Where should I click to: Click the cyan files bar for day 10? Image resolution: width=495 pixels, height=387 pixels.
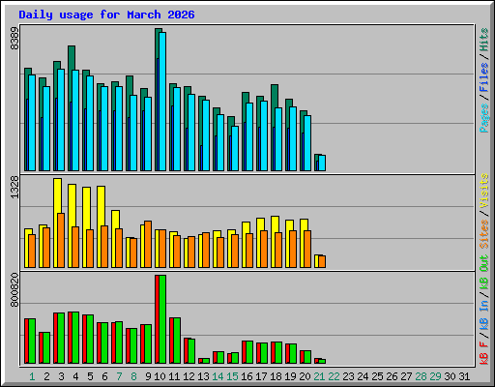[x=162, y=102]
